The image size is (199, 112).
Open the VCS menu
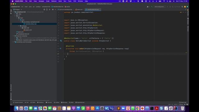tap(75, 1)
